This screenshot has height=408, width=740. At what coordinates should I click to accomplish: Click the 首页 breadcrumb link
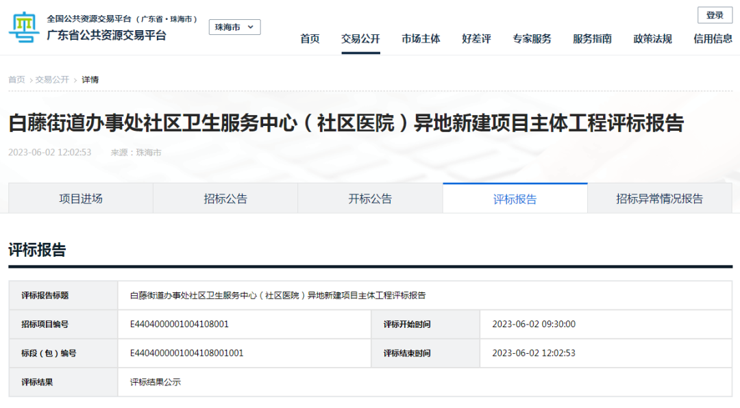tap(13, 79)
